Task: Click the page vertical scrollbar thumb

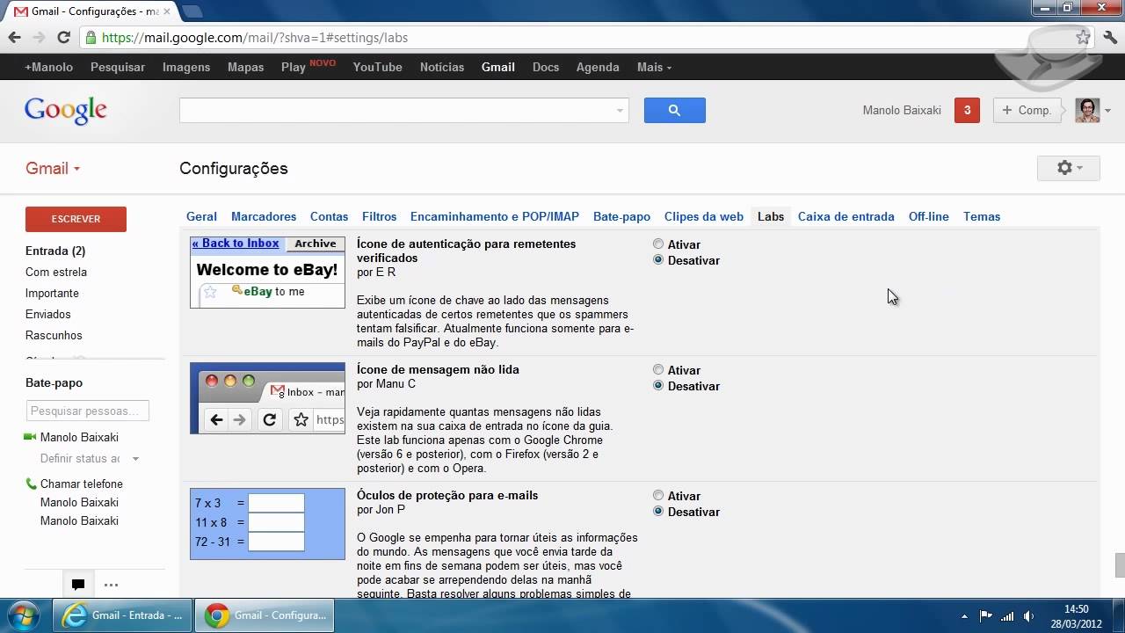Action: point(1120,564)
